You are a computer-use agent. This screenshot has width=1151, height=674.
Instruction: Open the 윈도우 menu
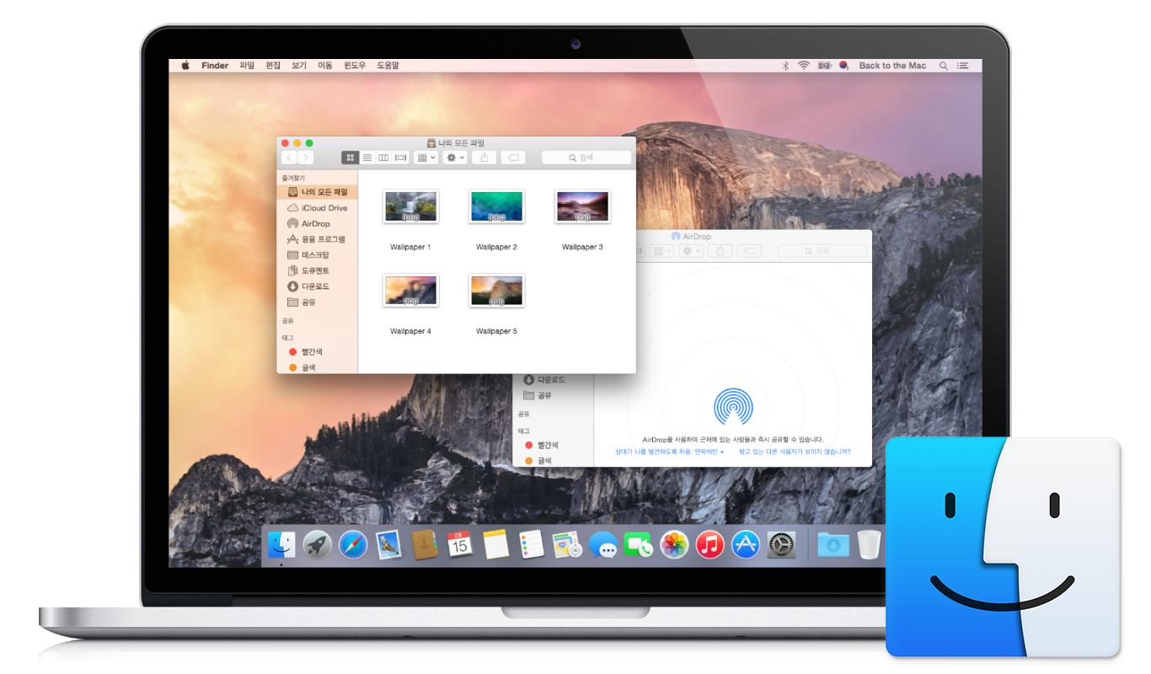pos(355,66)
